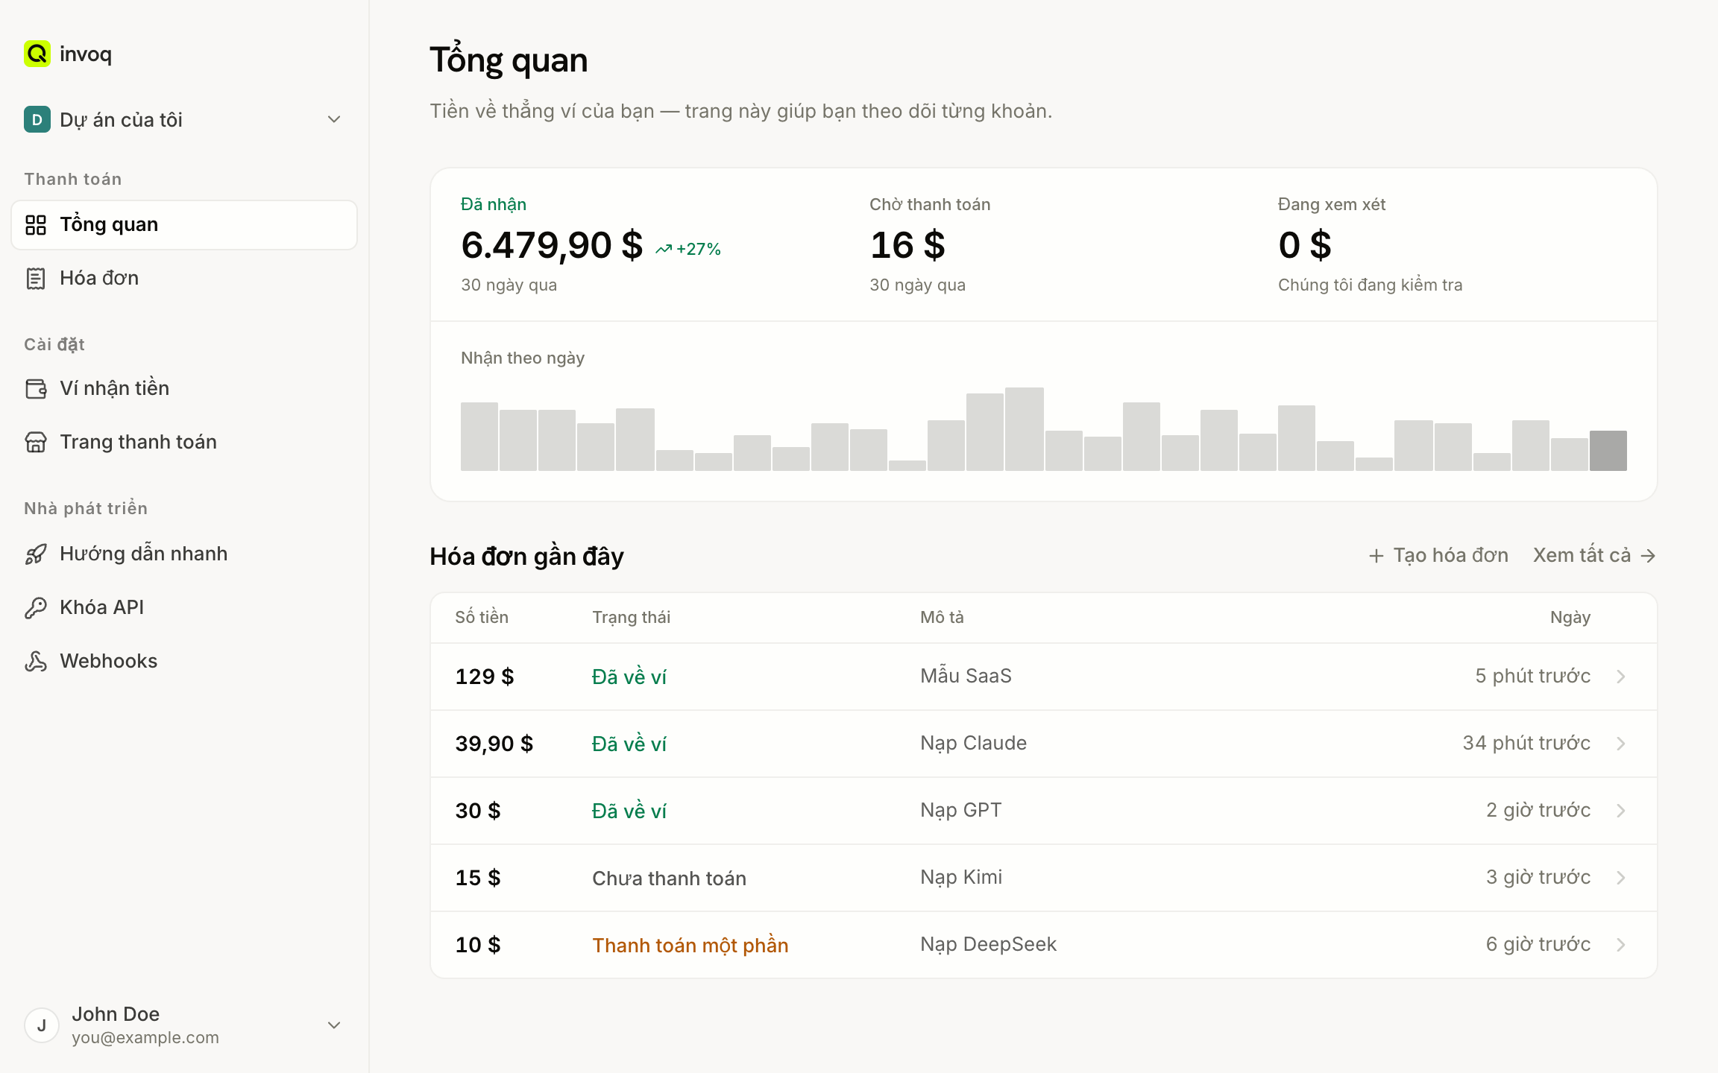Open the Tổng quan menu item

tap(184, 224)
